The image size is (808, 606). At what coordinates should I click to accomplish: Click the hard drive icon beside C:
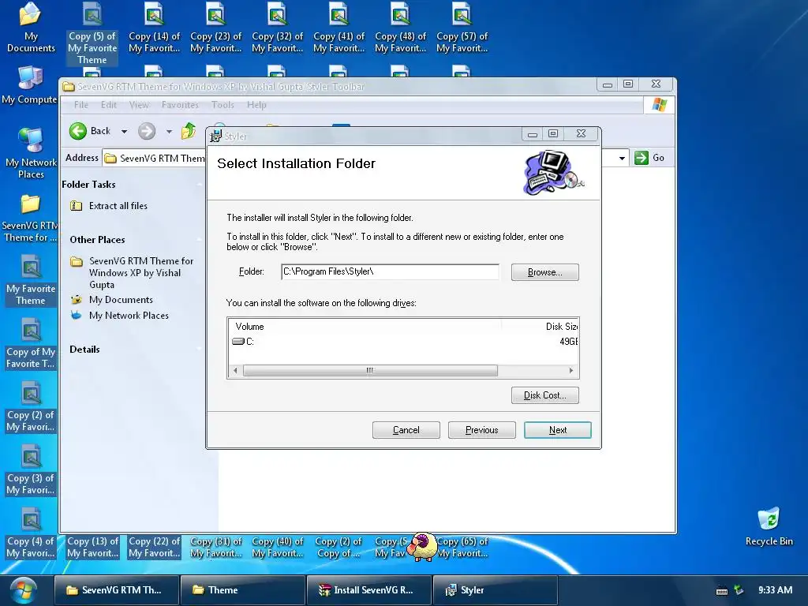tap(238, 341)
